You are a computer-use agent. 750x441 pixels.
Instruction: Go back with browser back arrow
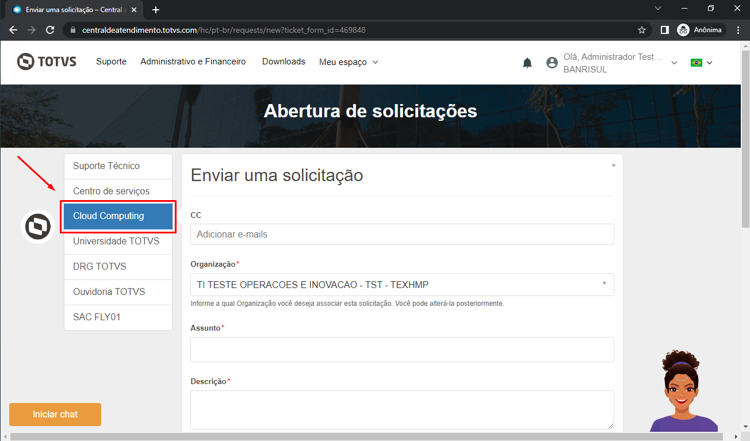(13, 30)
